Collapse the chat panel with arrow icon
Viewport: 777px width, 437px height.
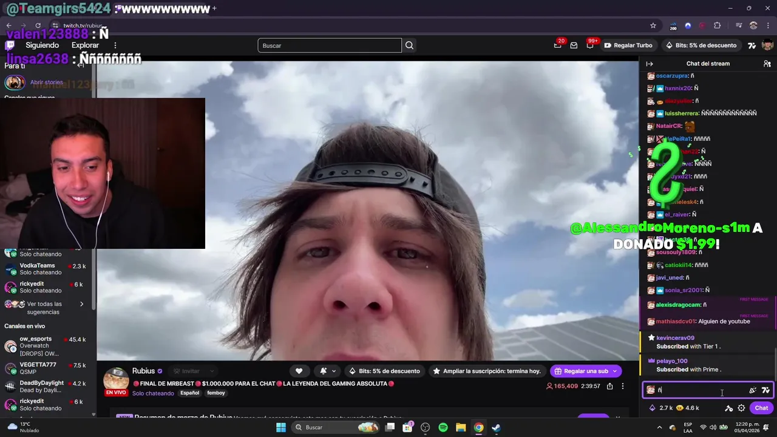tap(649, 64)
